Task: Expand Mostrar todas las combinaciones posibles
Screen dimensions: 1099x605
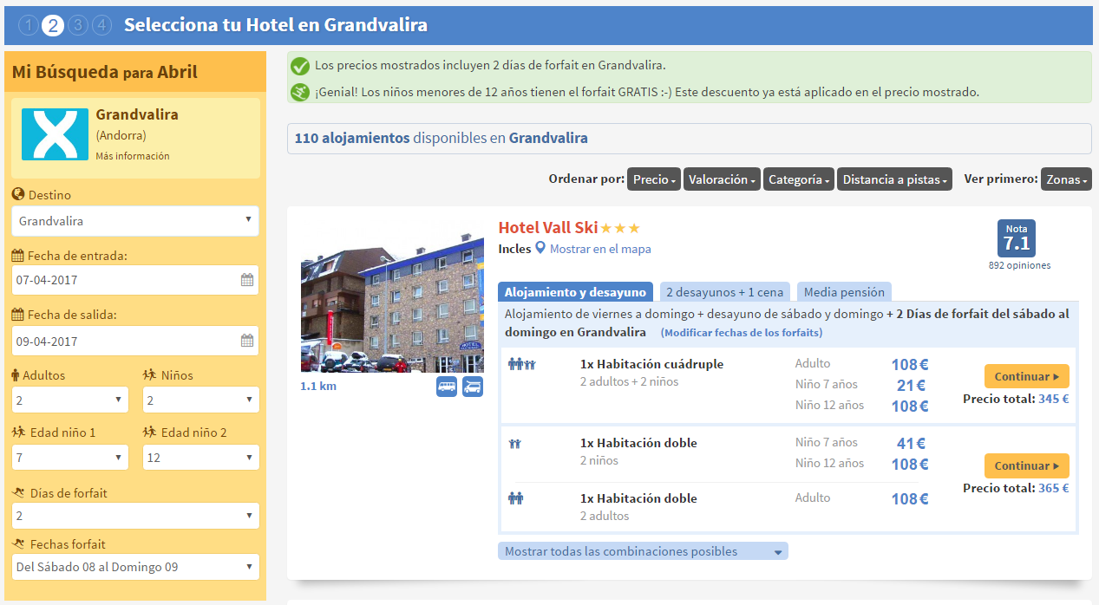Action: pos(643,551)
